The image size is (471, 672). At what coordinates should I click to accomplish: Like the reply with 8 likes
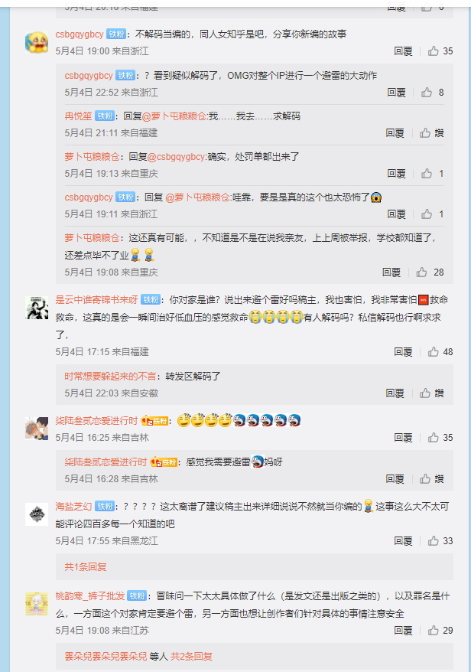click(433, 92)
